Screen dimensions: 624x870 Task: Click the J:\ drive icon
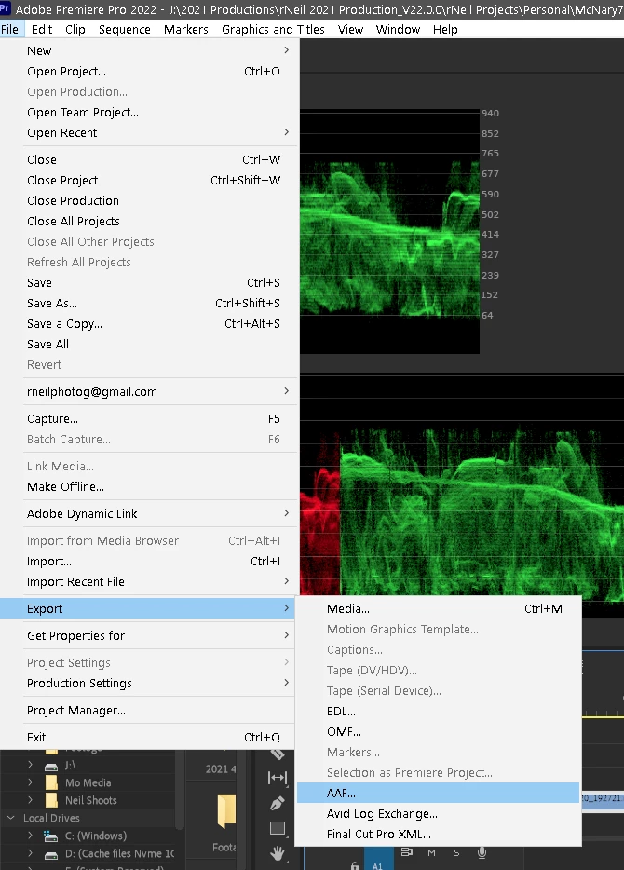tap(51, 766)
